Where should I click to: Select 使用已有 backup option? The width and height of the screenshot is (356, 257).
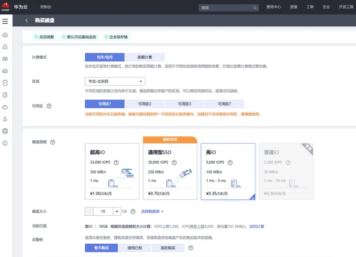tap(134, 248)
